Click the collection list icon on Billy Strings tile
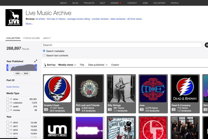The height and width of the screenshot is (139, 208). pyautogui.click(x=110, y=109)
